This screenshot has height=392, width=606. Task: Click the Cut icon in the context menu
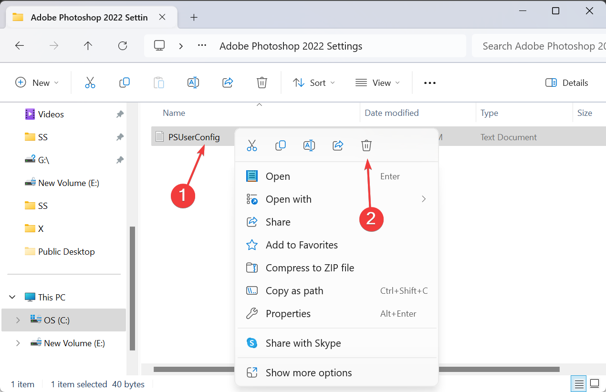coord(252,145)
